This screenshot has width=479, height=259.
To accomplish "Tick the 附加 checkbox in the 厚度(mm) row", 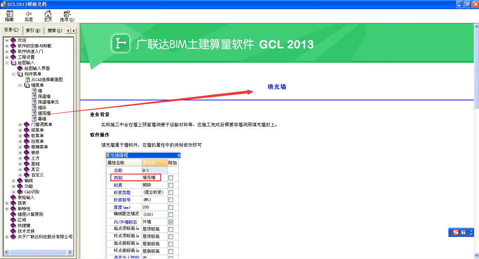I will (171, 207).
